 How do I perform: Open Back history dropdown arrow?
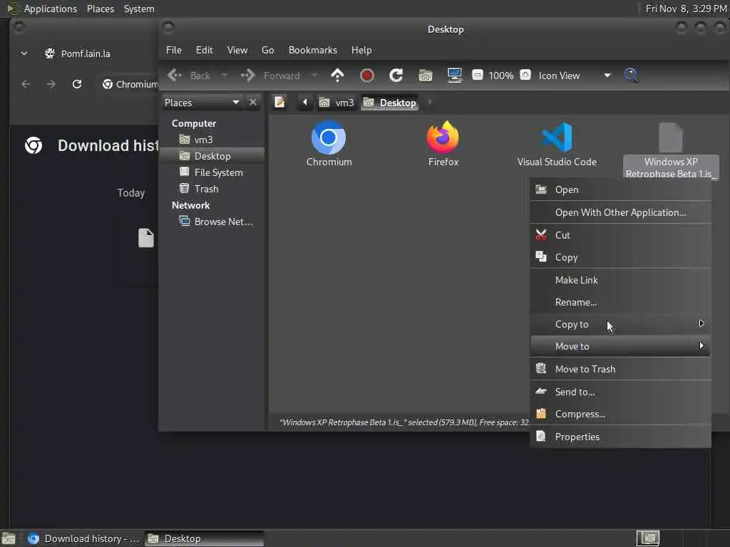225,75
